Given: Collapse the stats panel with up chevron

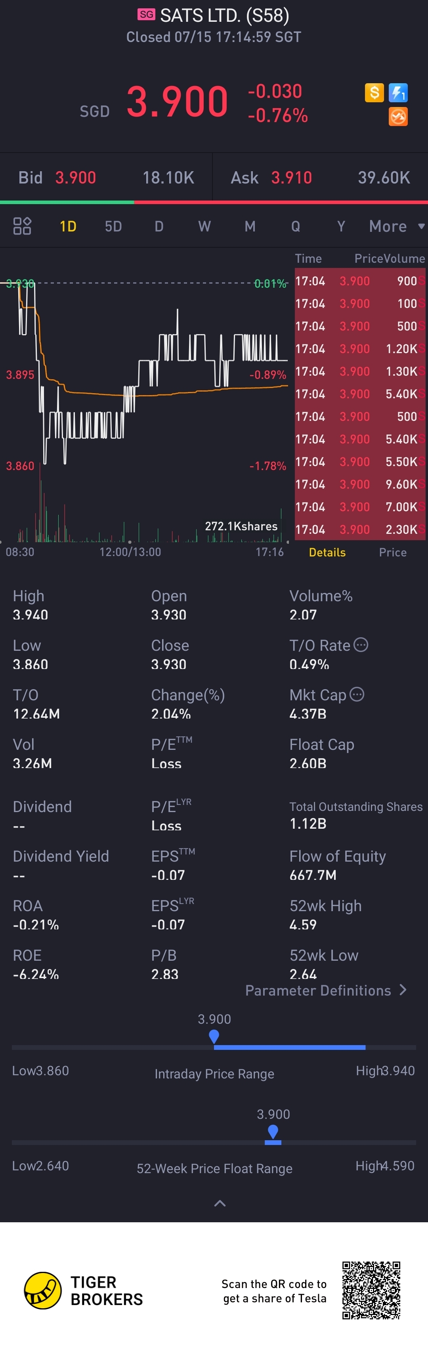Looking at the screenshot, I should [220, 1203].
